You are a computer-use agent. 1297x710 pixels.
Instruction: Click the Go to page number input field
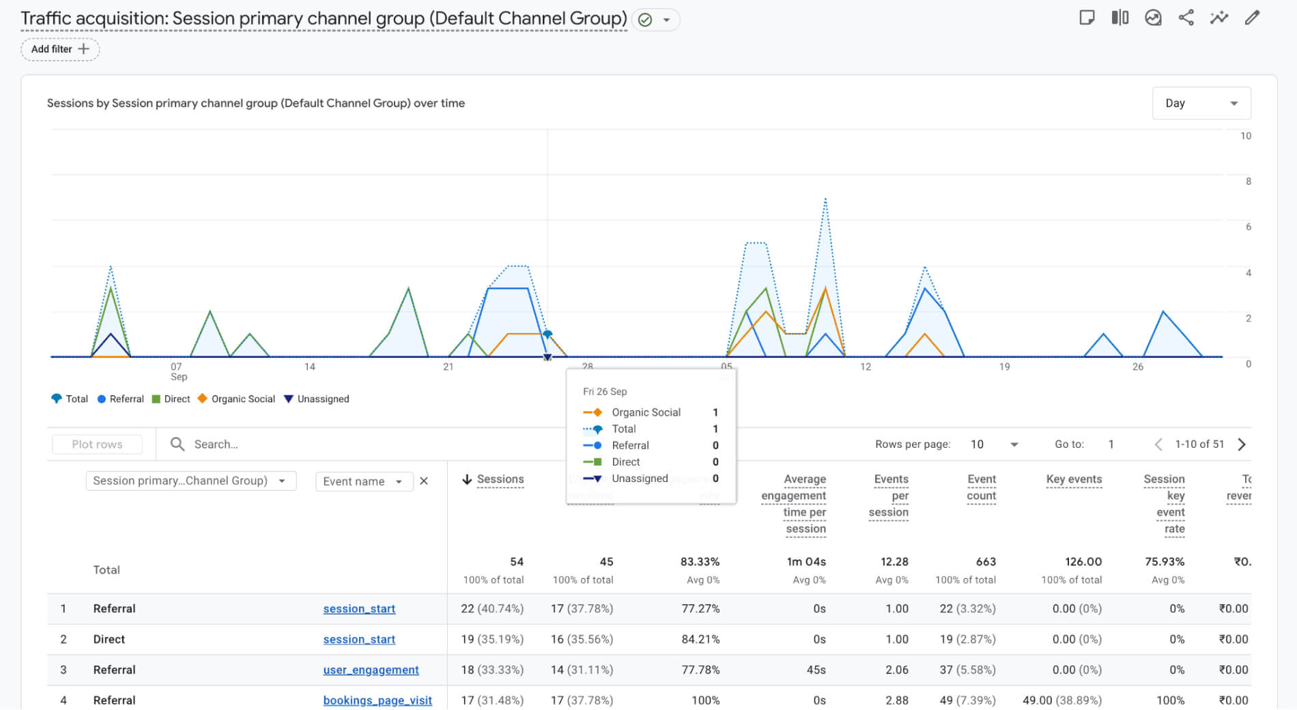point(1111,444)
